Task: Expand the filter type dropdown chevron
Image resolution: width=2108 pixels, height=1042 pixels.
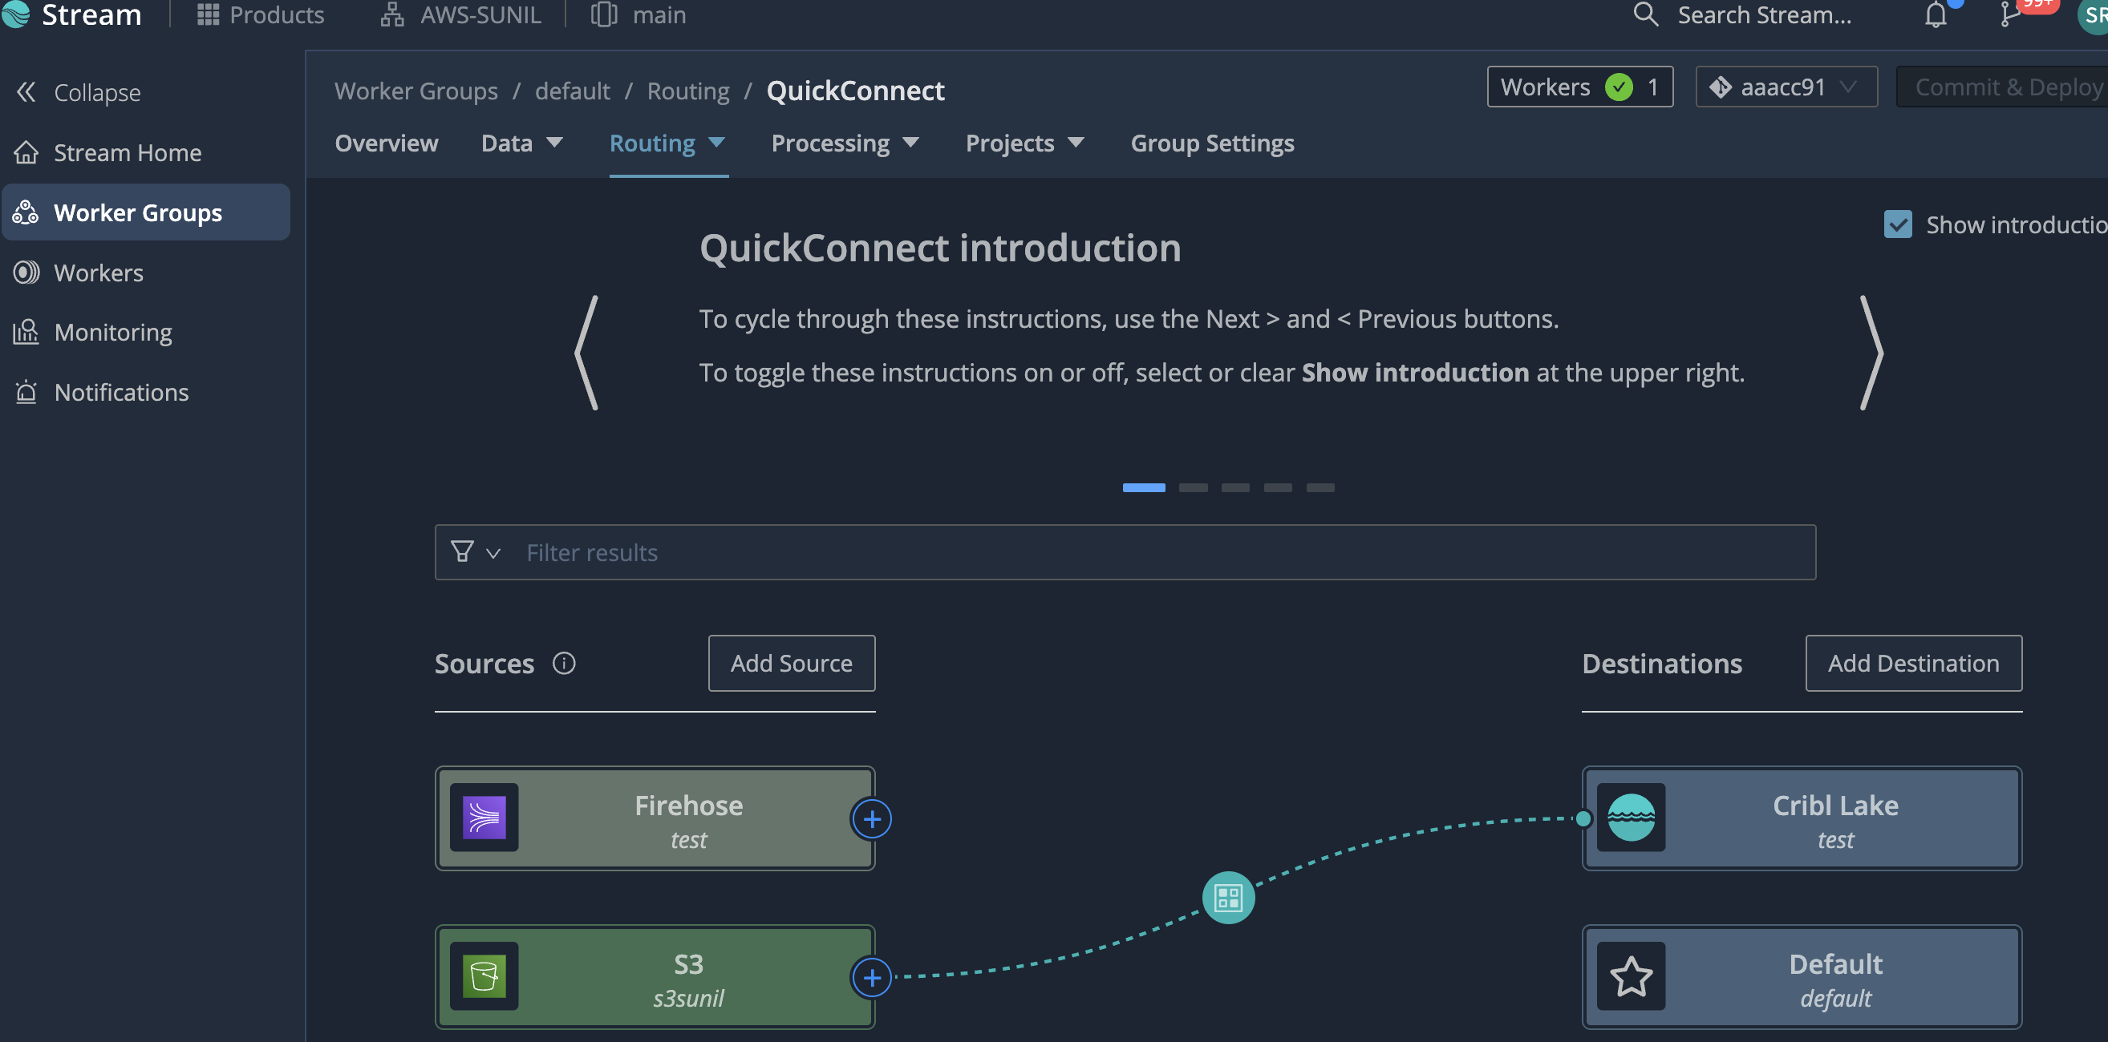Action: [x=493, y=554]
